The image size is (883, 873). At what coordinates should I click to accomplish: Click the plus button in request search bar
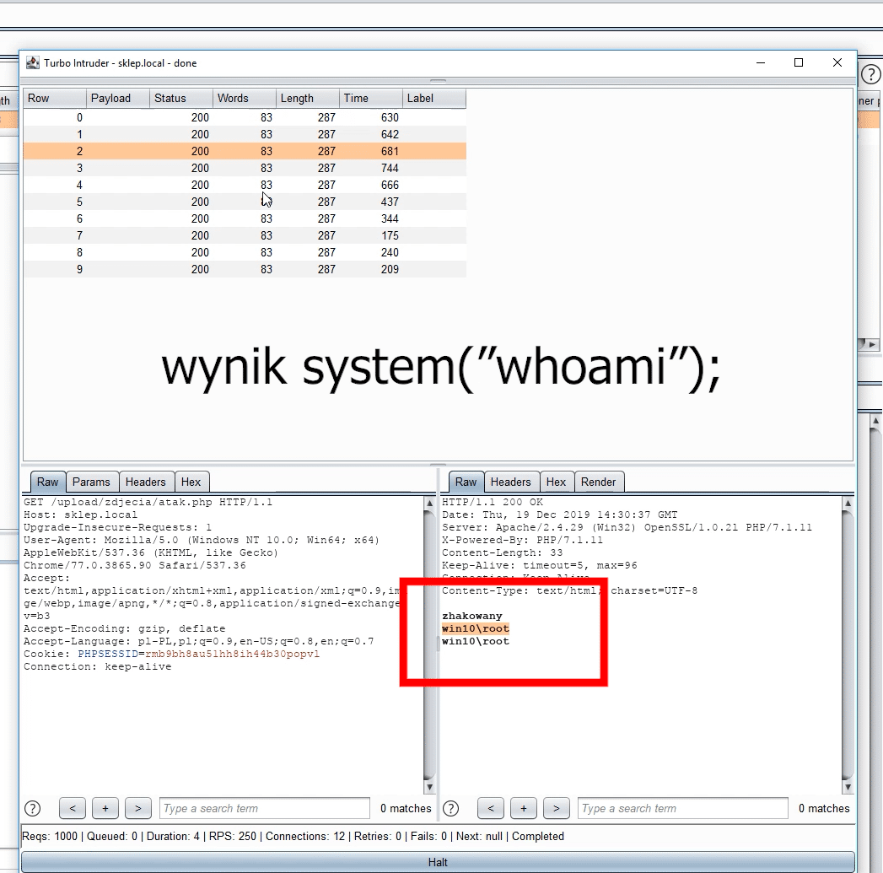(x=105, y=808)
